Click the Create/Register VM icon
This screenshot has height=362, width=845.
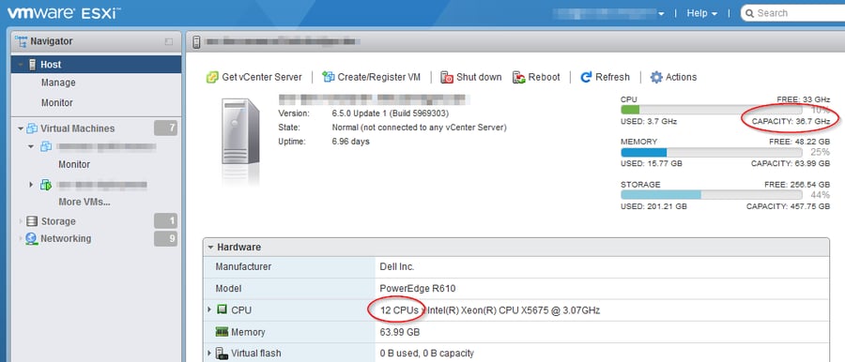[x=329, y=77]
